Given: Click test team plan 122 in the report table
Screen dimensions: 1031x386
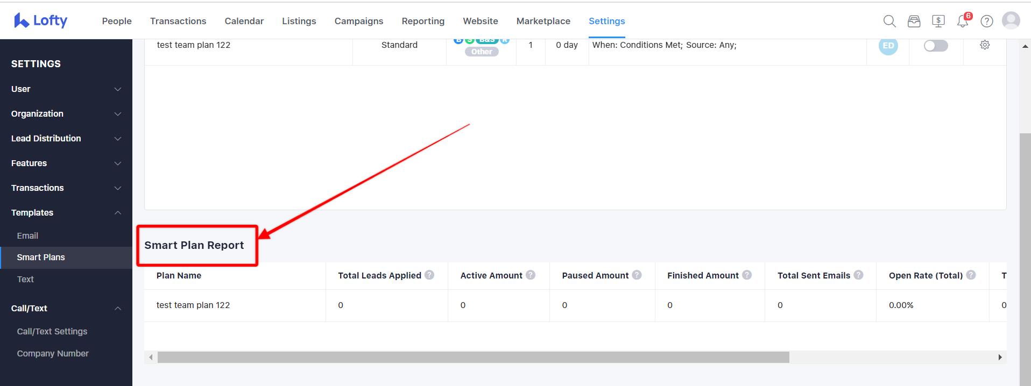Looking at the screenshot, I should coord(193,305).
